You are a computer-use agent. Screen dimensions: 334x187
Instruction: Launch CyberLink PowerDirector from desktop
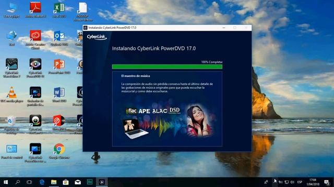[35, 153]
